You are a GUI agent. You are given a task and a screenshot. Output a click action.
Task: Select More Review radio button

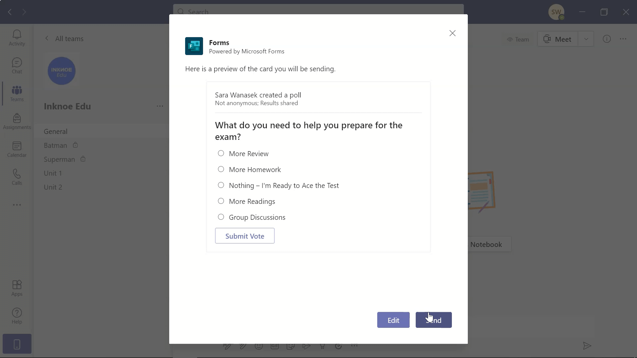pyautogui.click(x=221, y=153)
